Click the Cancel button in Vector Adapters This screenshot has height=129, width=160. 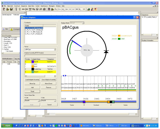[49, 105]
